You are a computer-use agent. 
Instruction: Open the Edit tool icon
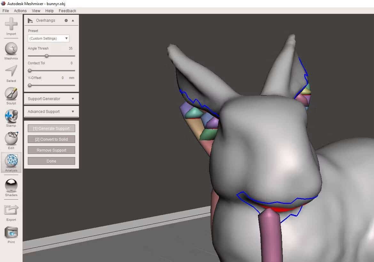(x=11, y=139)
